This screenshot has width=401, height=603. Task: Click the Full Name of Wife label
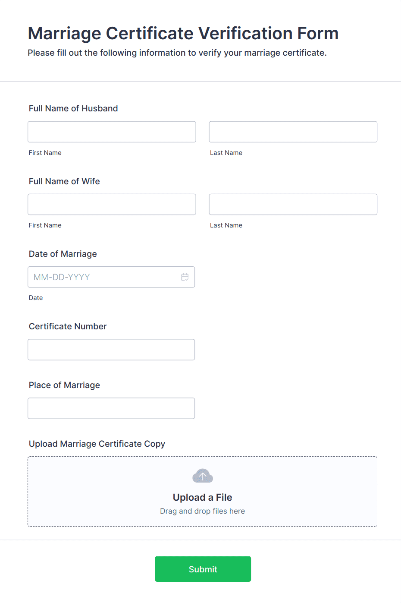[x=64, y=181]
